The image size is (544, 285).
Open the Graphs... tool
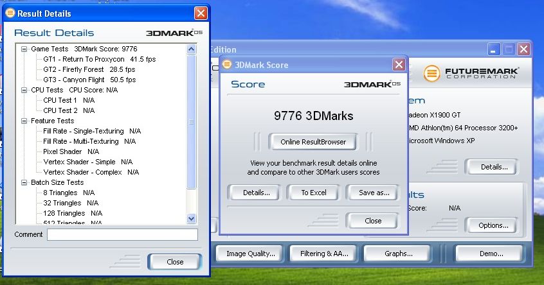click(x=398, y=254)
